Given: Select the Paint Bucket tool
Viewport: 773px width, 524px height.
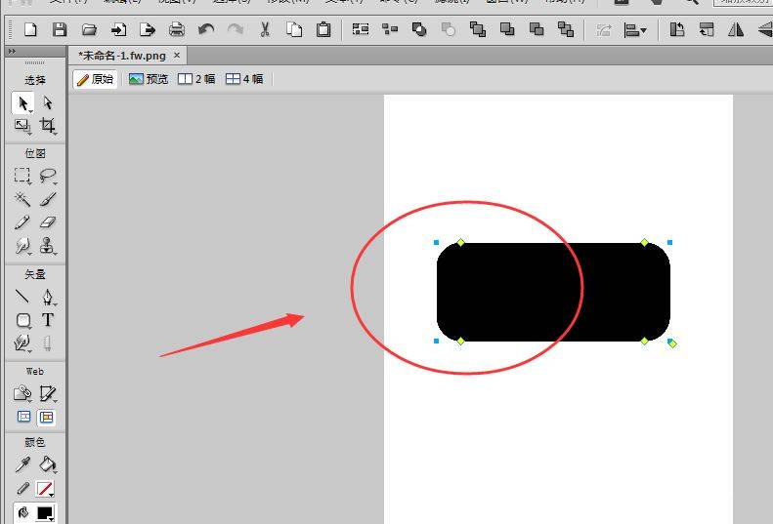Looking at the screenshot, I should click(x=47, y=464).
